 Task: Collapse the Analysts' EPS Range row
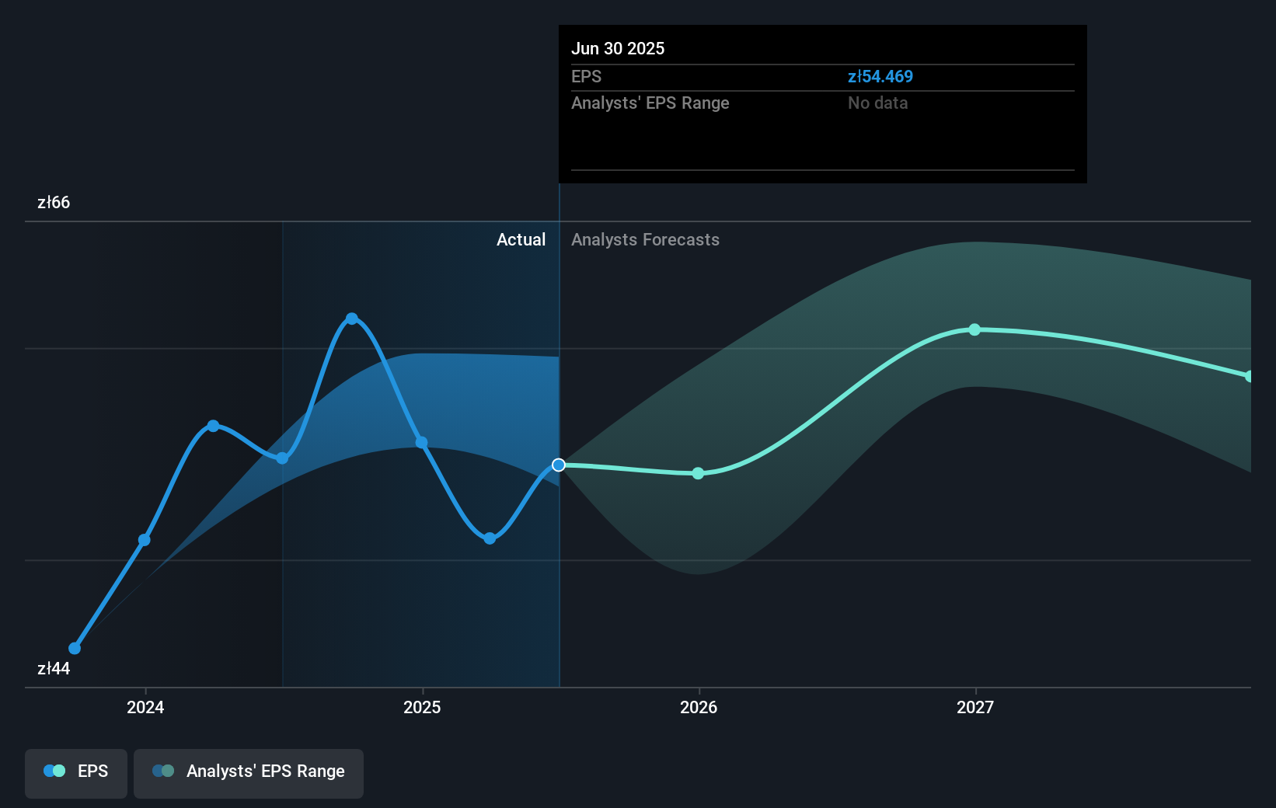coord(650,103)
